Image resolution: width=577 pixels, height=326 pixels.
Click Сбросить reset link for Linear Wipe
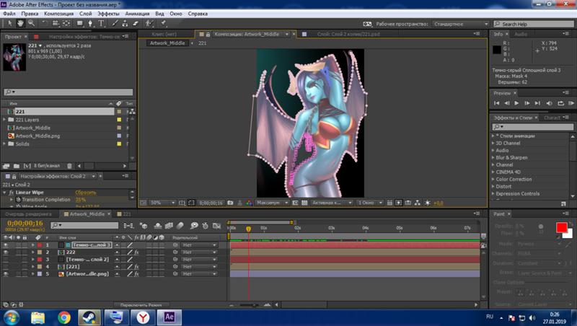(x=86, y=193)
